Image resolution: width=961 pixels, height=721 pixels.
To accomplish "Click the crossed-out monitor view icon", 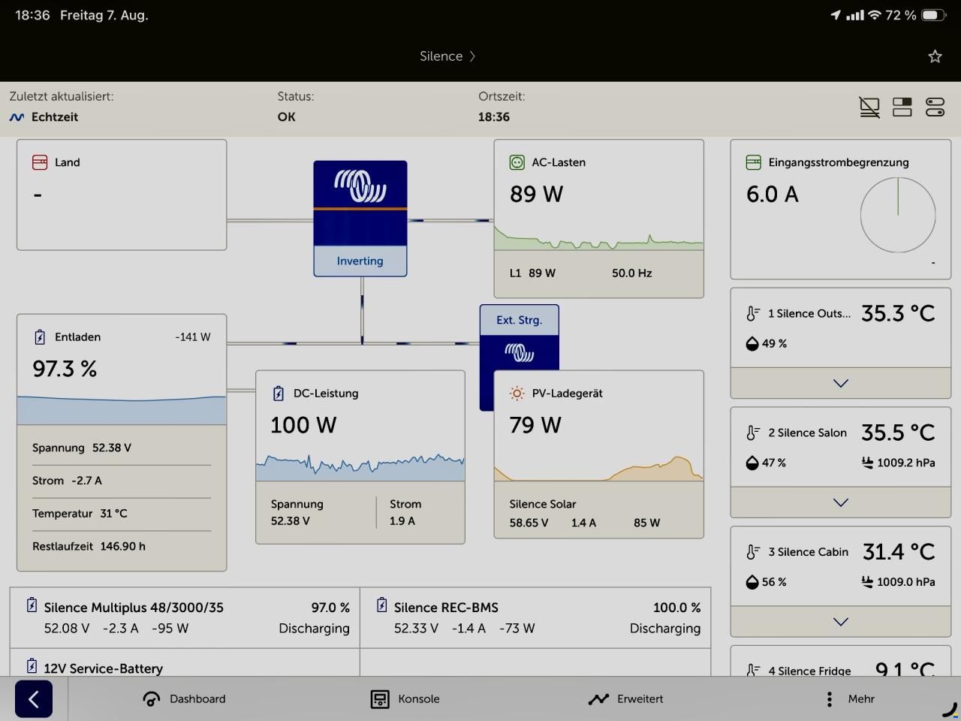I will [x=869, y=107].
